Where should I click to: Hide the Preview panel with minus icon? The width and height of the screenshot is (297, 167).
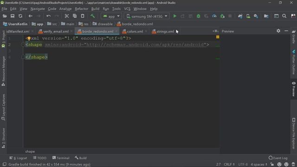coord(286,31)
